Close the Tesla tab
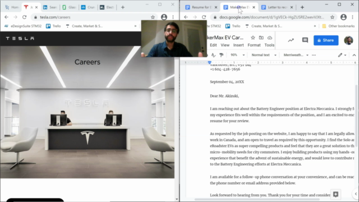 tap(36, 7)
